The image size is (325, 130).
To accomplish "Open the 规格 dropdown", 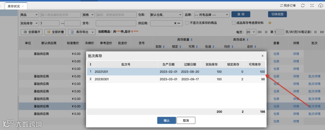I will (89, 15).
